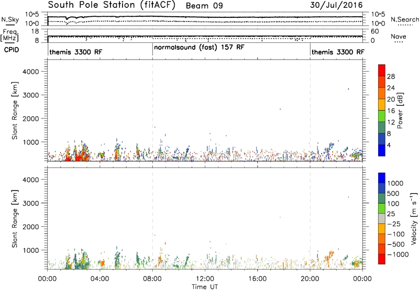Click the '2000' tick on the velocity panel
419x290 pixels.
(x=30, y=227)
